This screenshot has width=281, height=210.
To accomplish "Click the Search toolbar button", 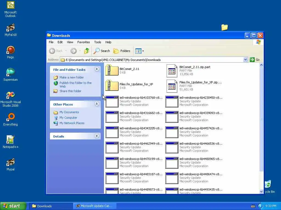I will [102, 51].
